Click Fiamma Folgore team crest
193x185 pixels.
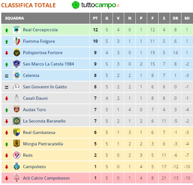[16, 41]
